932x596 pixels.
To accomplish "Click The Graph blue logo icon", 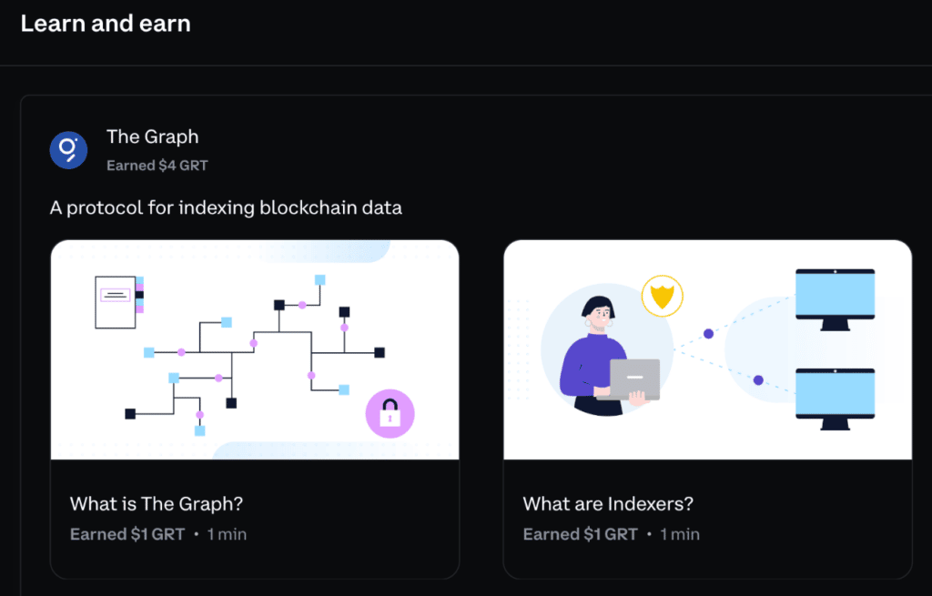I will pyautogui.click(x=68, y=150).
